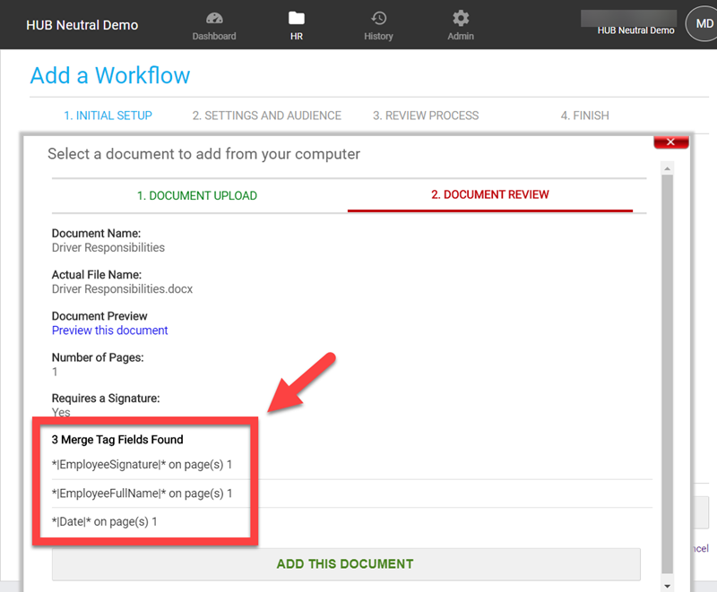
Task: Select the 2. Document Review tab
Action: (489, 194)
